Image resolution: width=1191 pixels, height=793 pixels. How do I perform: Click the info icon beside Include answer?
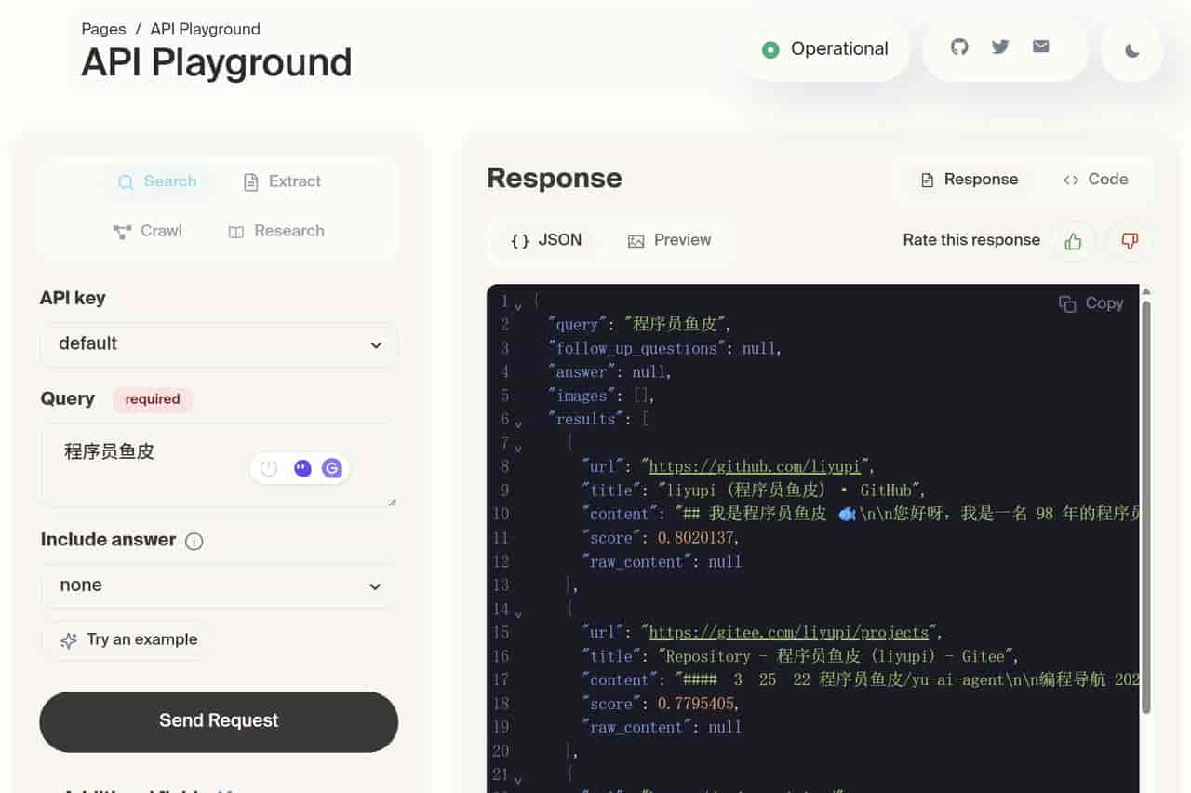[x=194, y=541]
